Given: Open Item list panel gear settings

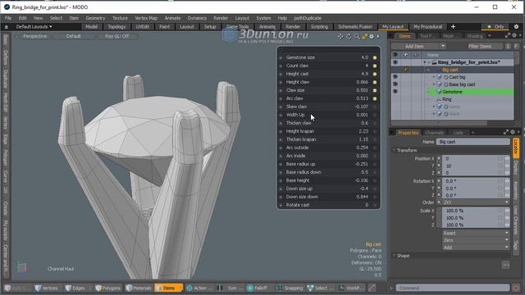Looking at the screenshot, I should 514,35.
